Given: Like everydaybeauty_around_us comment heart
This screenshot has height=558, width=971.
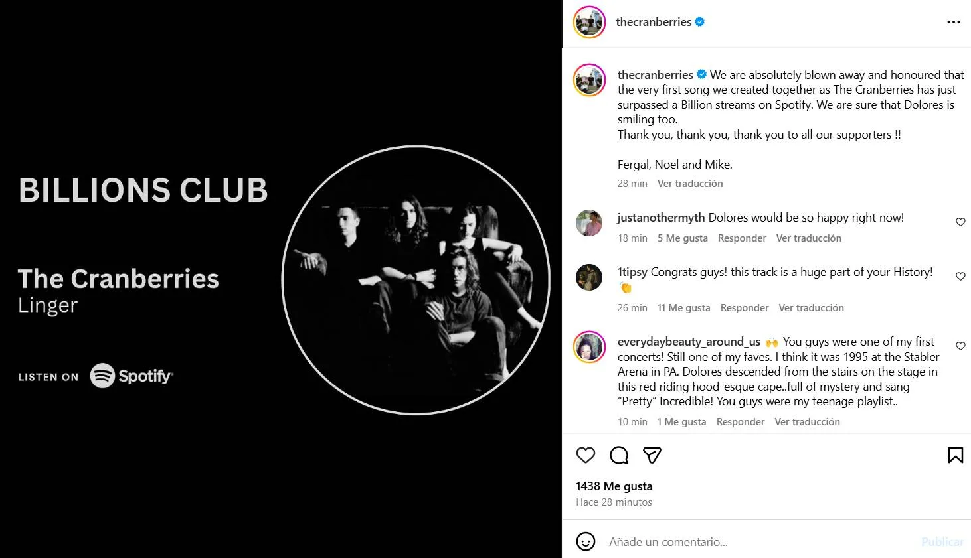Looking at the screenshot, I should click(x=960, y=346).
